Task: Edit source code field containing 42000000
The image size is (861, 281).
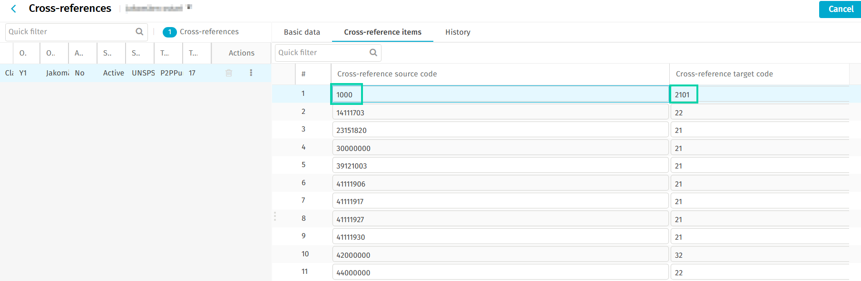Action: (499, 255)
